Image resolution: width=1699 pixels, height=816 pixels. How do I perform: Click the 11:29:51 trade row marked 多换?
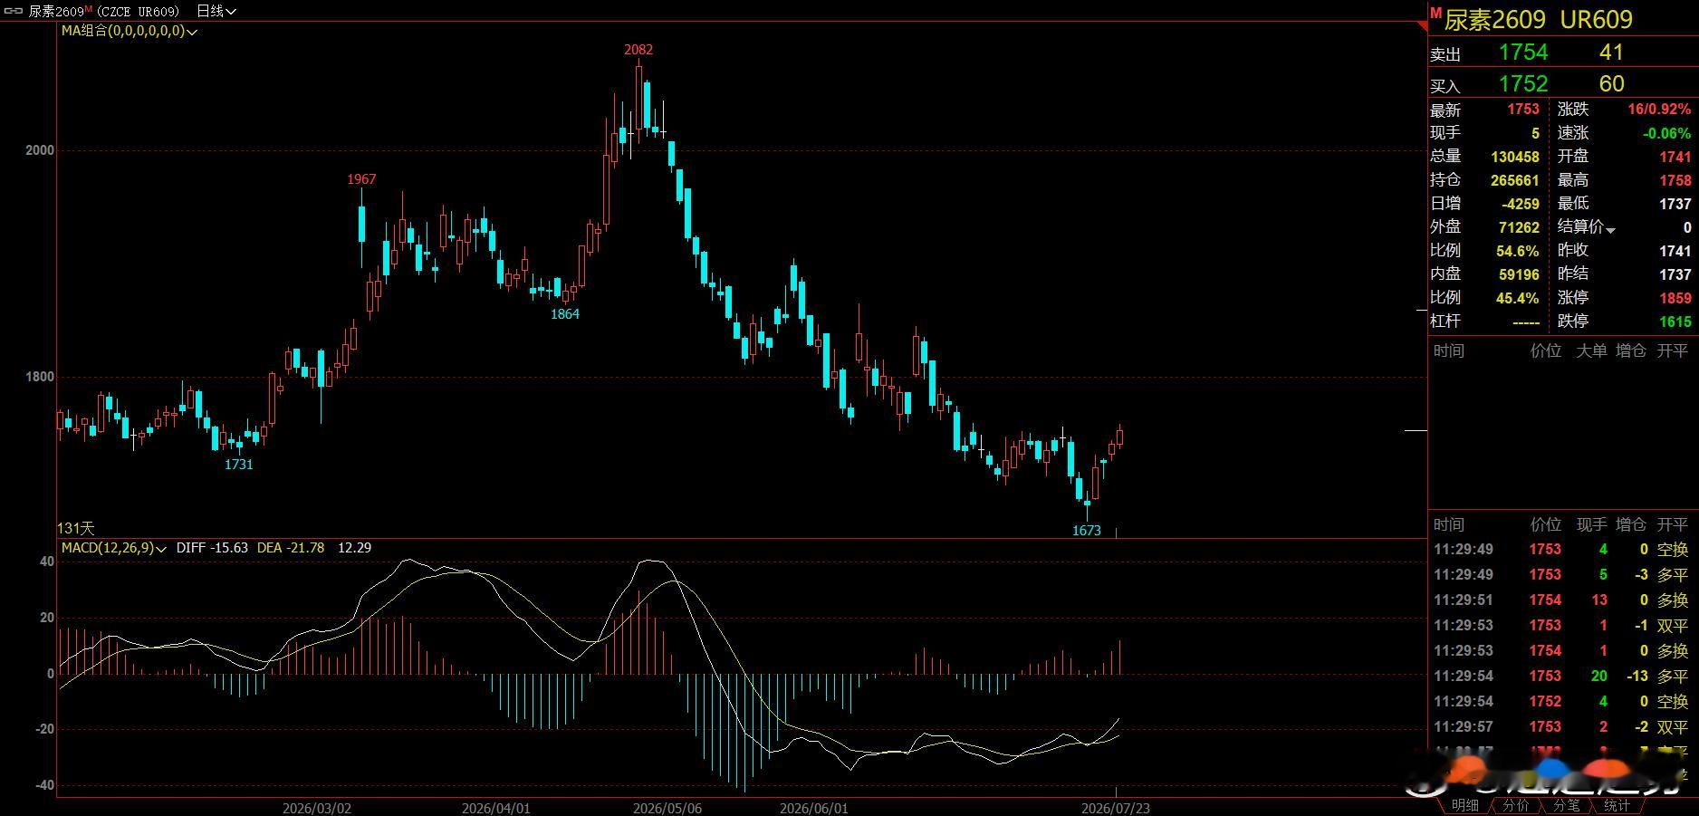click(1561, 600)
